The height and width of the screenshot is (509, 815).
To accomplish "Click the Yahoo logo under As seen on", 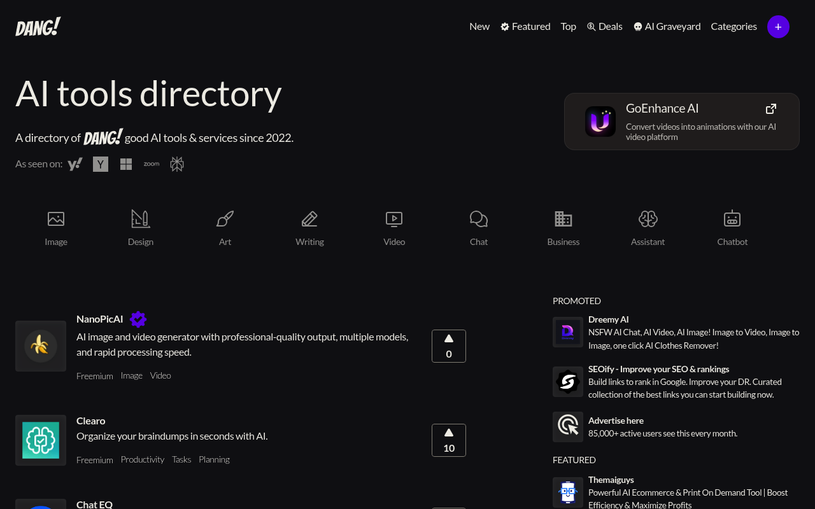I will (x=75, y=164).
